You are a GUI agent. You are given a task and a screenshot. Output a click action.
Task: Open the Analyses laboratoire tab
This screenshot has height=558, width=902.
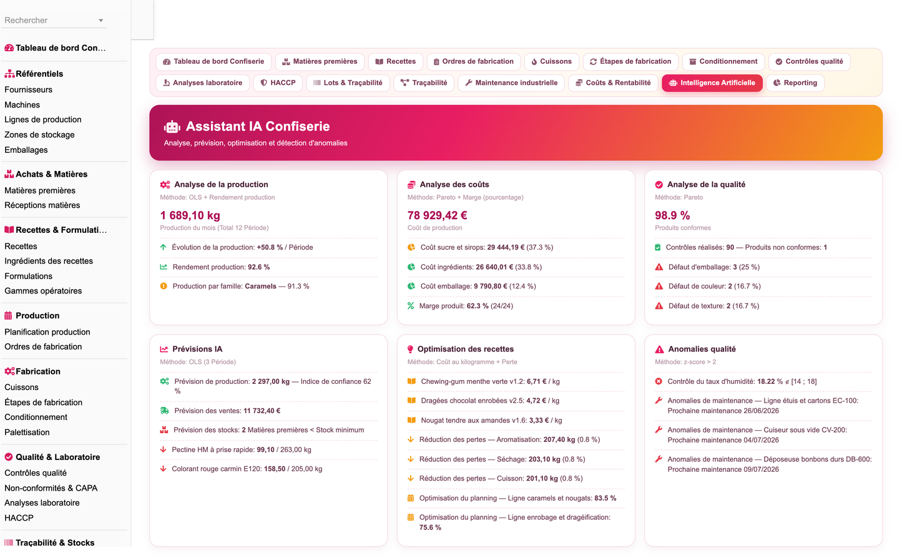203,83
